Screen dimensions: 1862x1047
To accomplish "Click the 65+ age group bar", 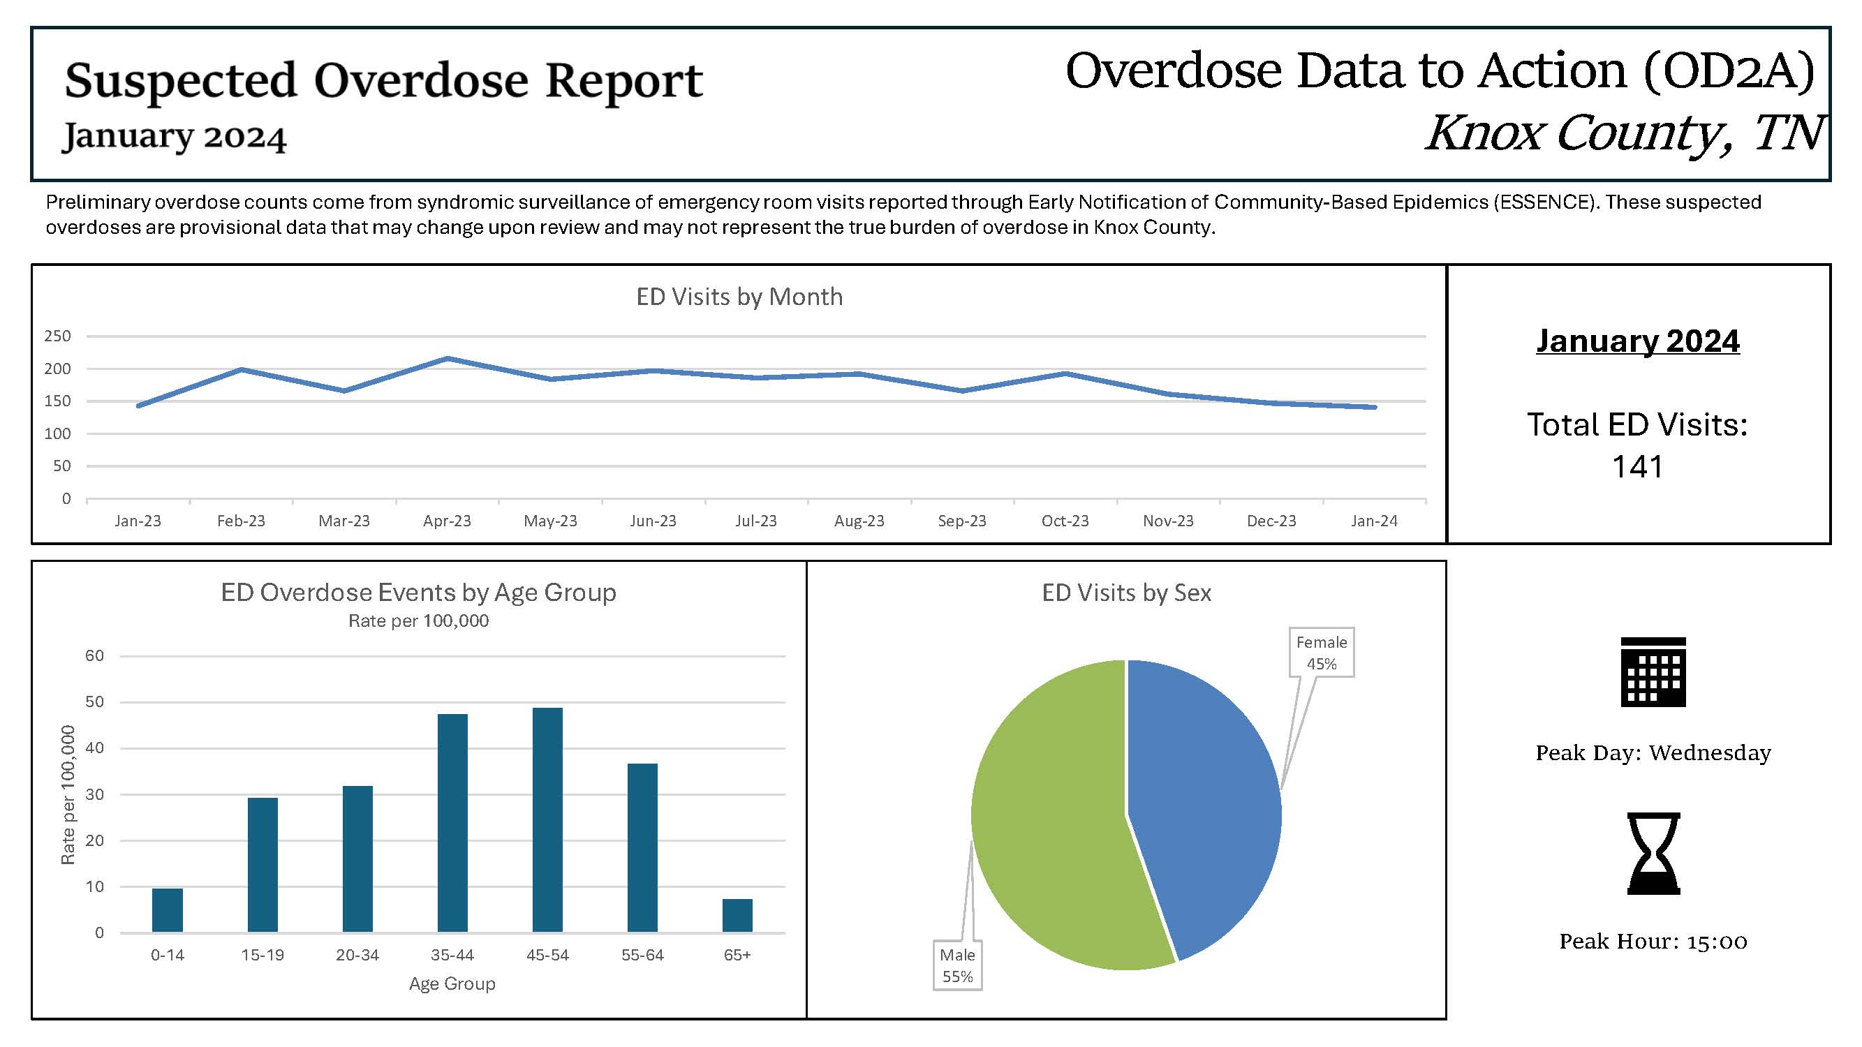I will coord(737,916).
